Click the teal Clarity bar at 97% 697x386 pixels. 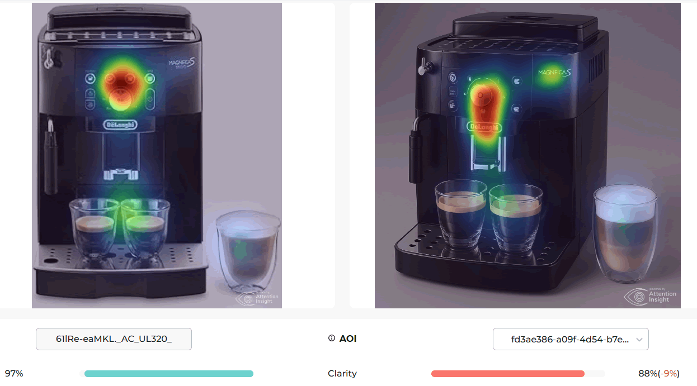click(168, 374)
